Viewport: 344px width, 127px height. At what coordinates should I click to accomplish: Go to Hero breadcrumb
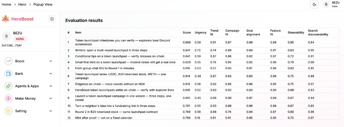pos(22,4)
